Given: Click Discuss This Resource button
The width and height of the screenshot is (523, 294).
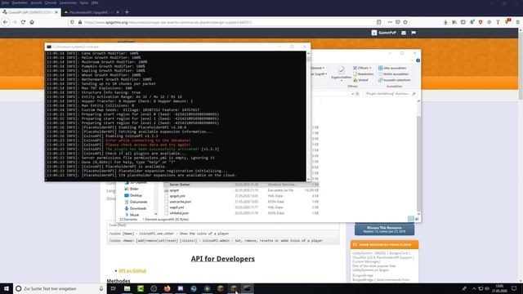Looking at the screenshot, I should (x=384, y=229).
